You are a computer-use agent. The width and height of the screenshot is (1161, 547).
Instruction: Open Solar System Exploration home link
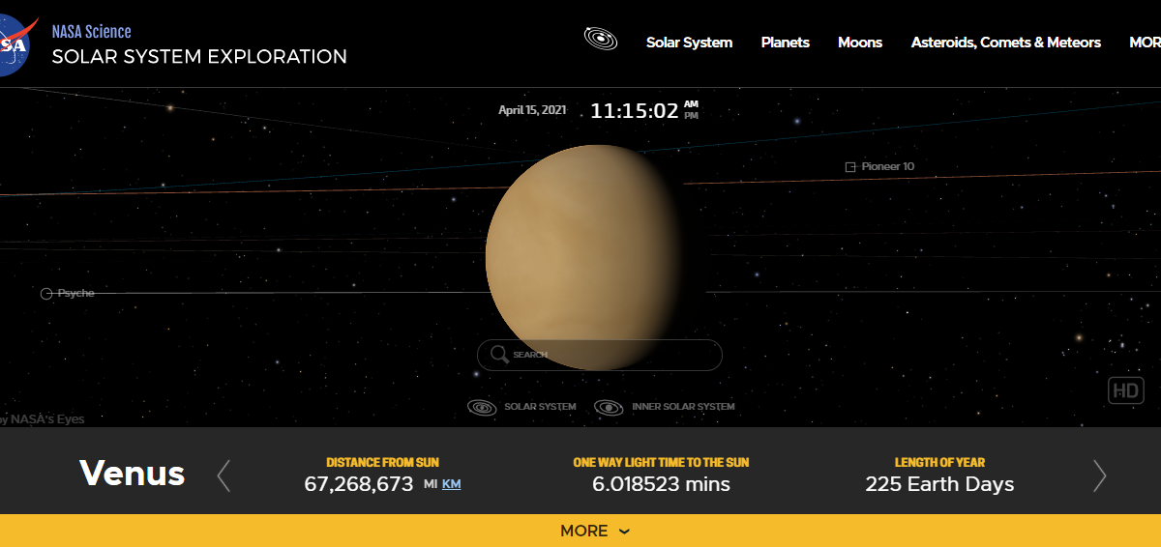(199, 57)
